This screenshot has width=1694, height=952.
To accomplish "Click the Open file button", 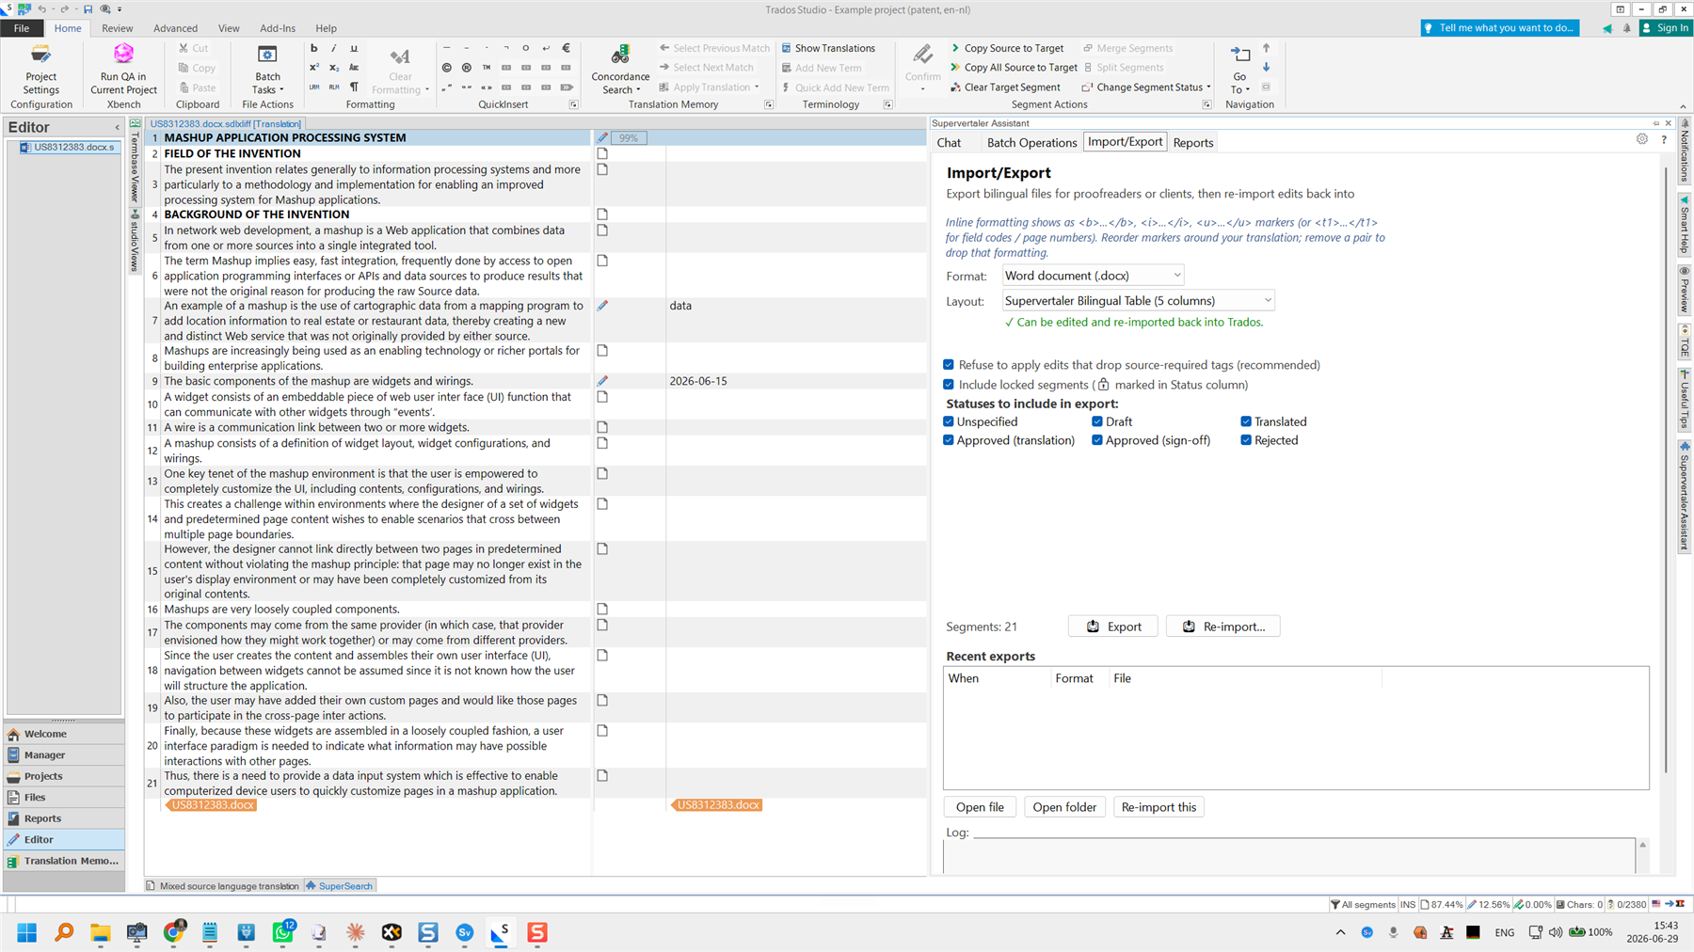I will [980, 807].
